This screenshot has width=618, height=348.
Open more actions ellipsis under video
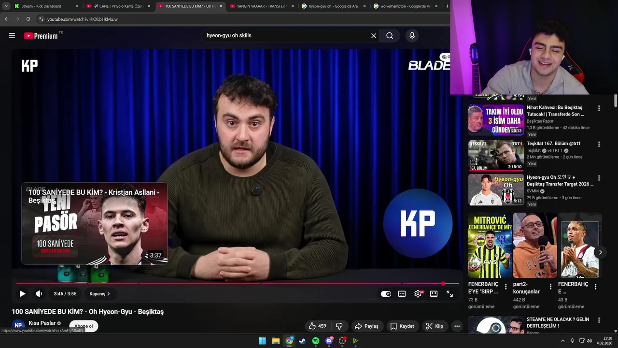tap(457, 326)
